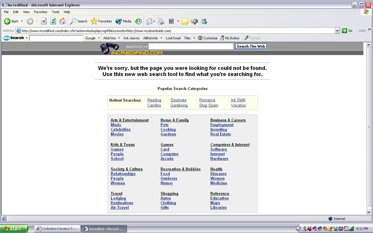Click the Search The Web button
Image resolution: width=373 pixels, height=233 pixels.
(251, 46)
